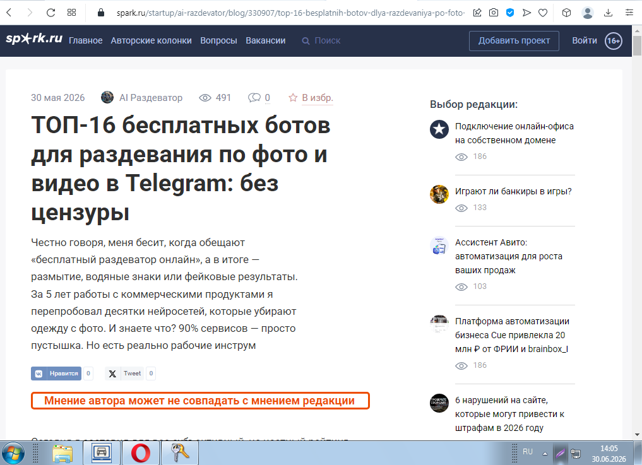The image size is (642, 465).
Task: Click the scrollbar up arrow
Action: pyautogui.click(x=637, y=30)
